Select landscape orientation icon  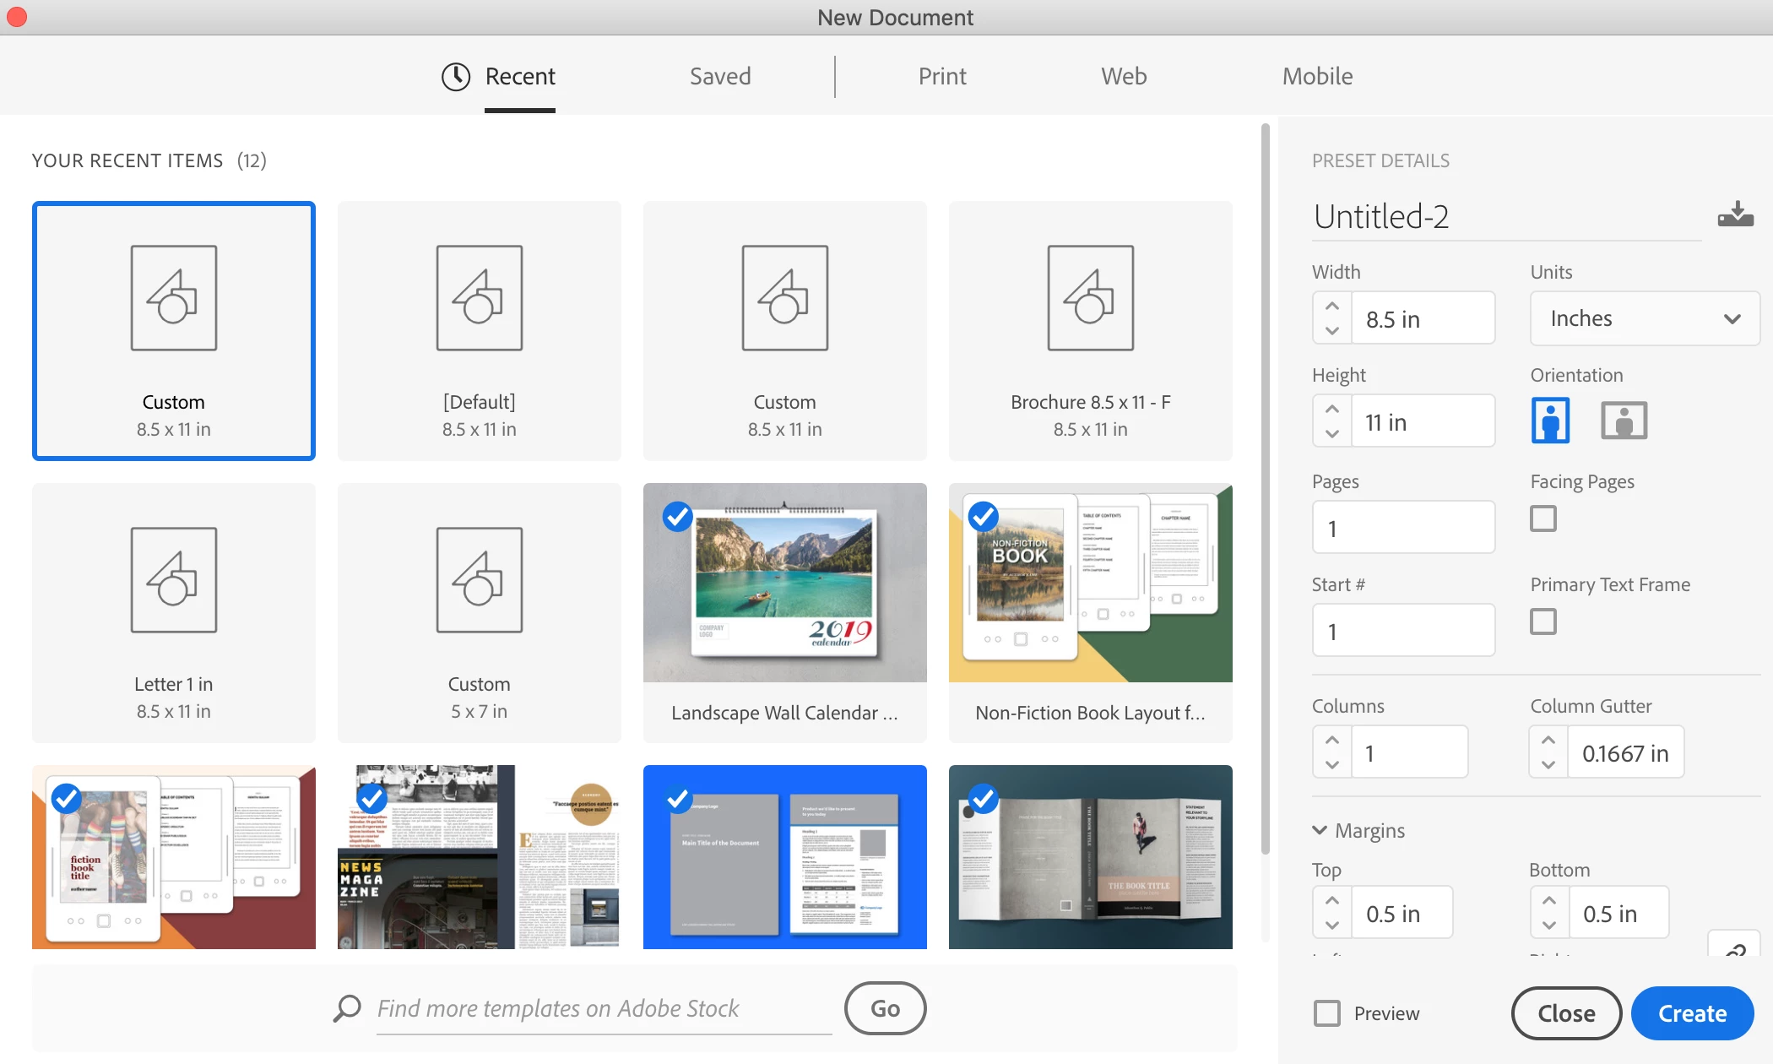tap(1624, 421)
